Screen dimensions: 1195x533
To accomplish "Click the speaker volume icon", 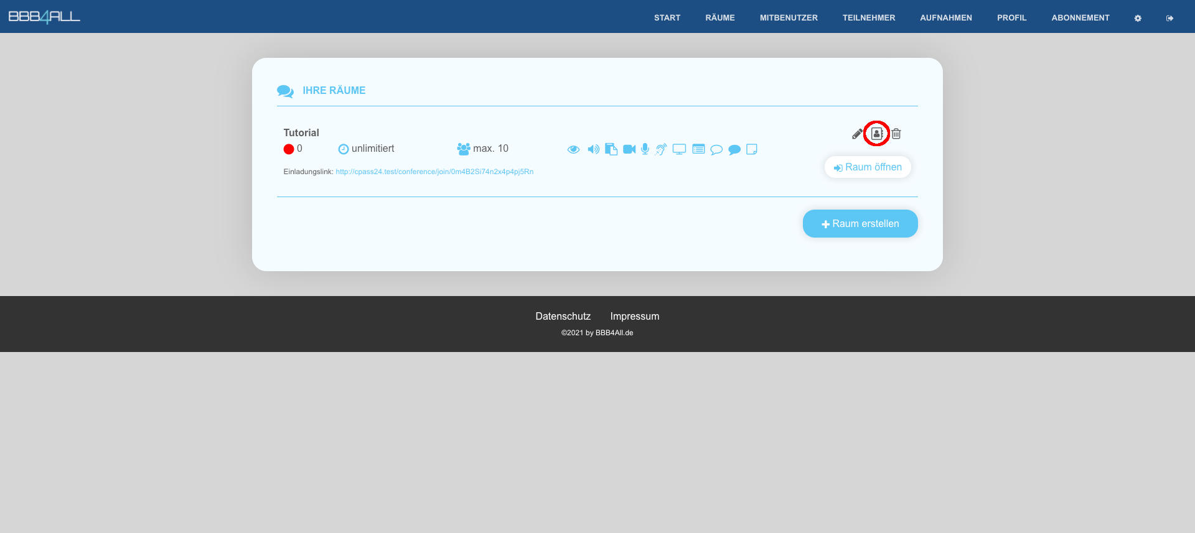I will tap(593, 149).
